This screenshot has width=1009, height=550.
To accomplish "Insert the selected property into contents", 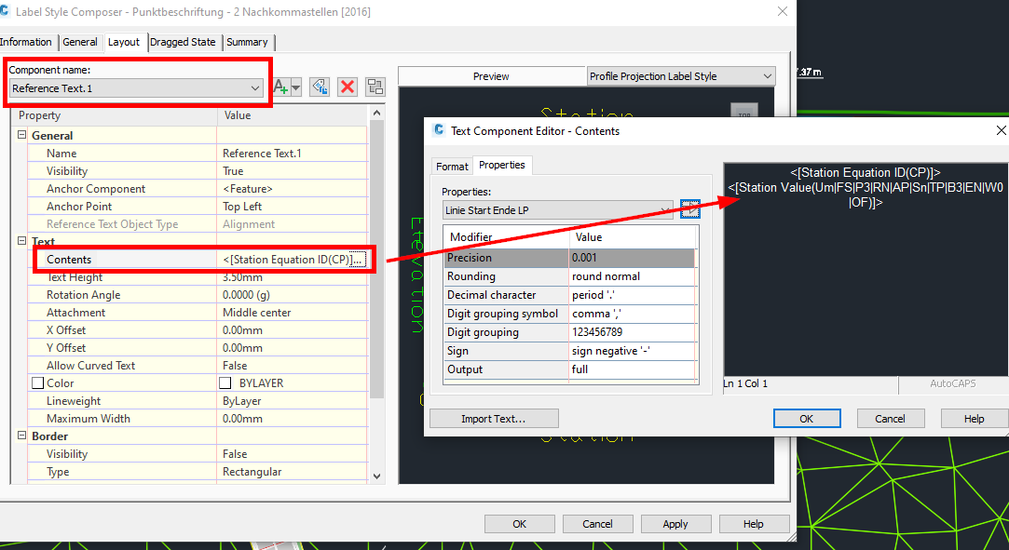I will [x=690, y=208].
